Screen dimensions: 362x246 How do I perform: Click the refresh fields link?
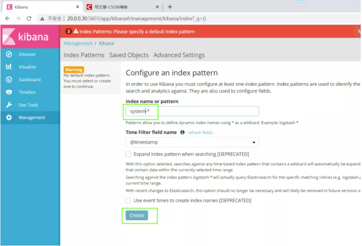click(200, 133)
